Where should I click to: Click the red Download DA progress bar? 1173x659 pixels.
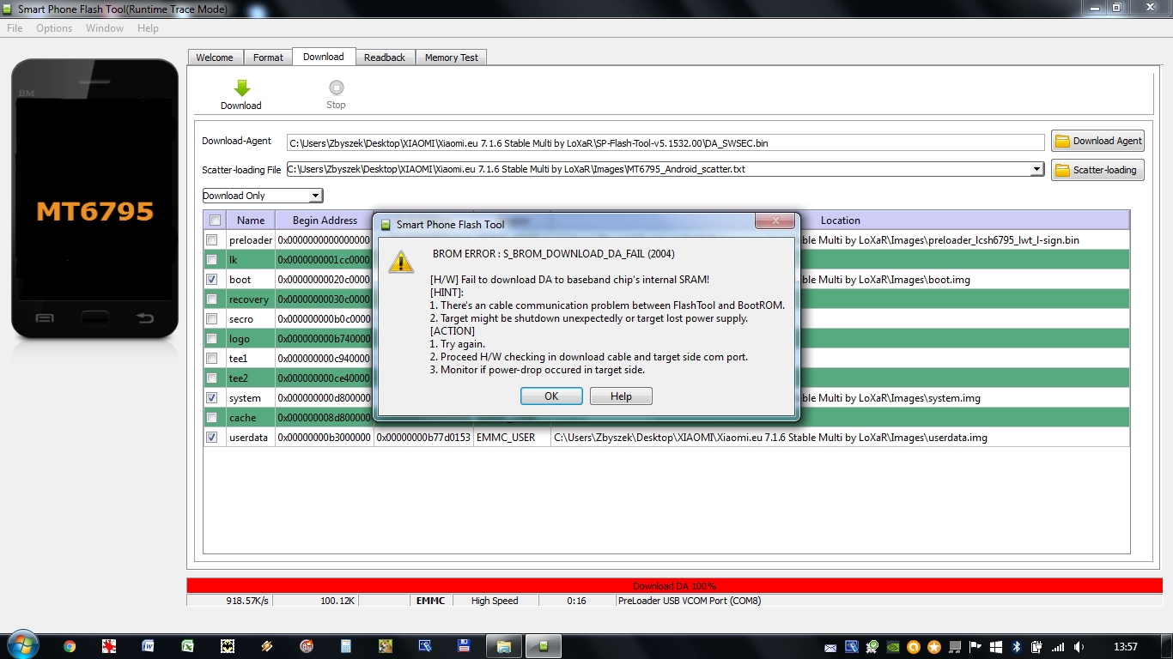674,586
